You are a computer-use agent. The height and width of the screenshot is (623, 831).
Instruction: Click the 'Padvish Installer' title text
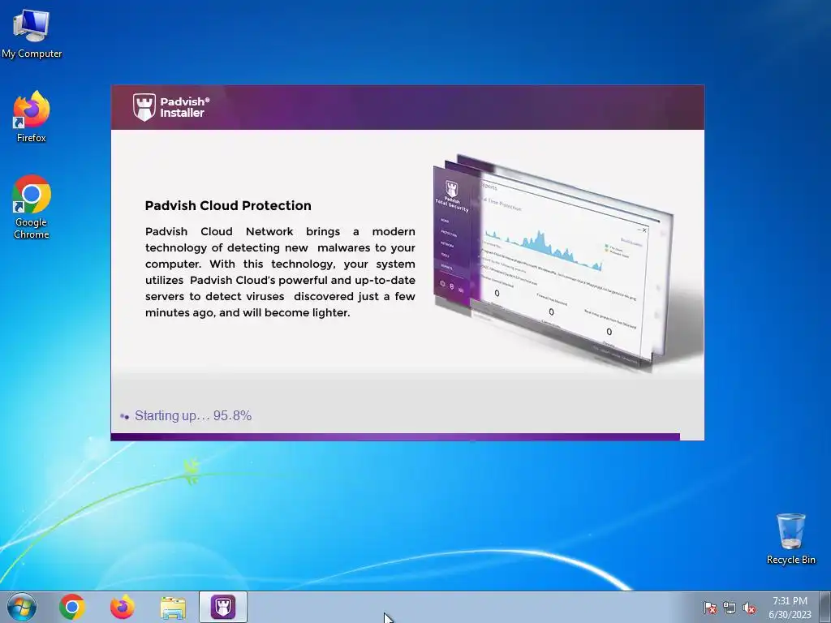184,107
